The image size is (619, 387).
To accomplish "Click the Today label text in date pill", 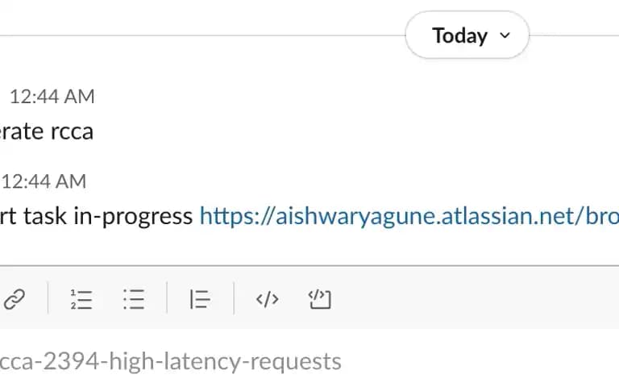I will pos(460,35).
